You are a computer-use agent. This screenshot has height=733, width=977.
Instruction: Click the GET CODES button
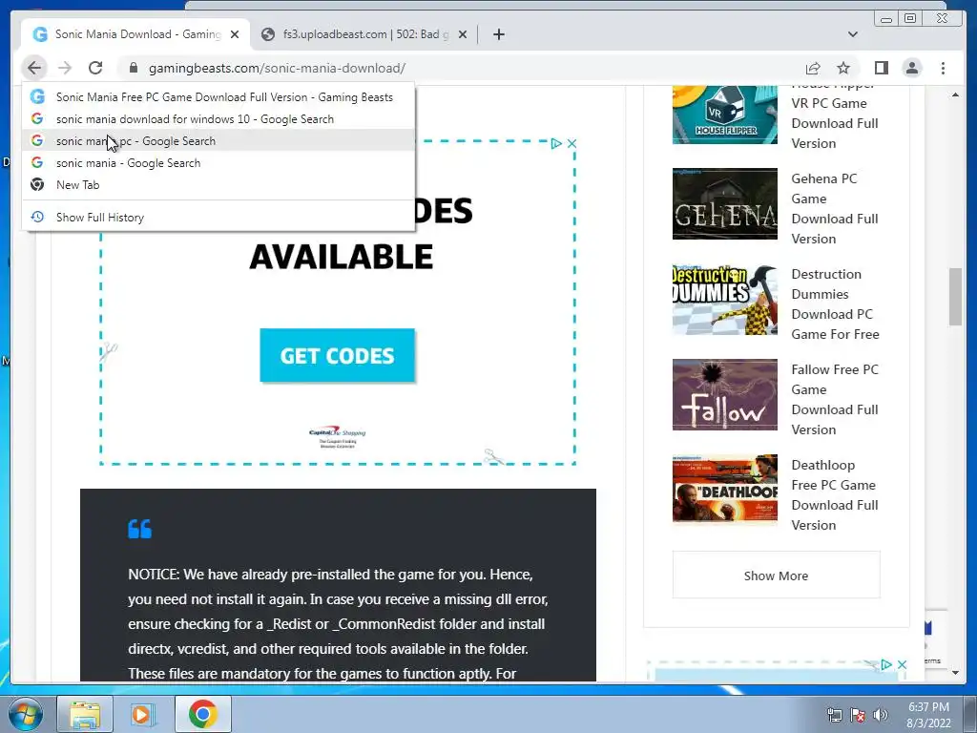click(x=337, y=355)
